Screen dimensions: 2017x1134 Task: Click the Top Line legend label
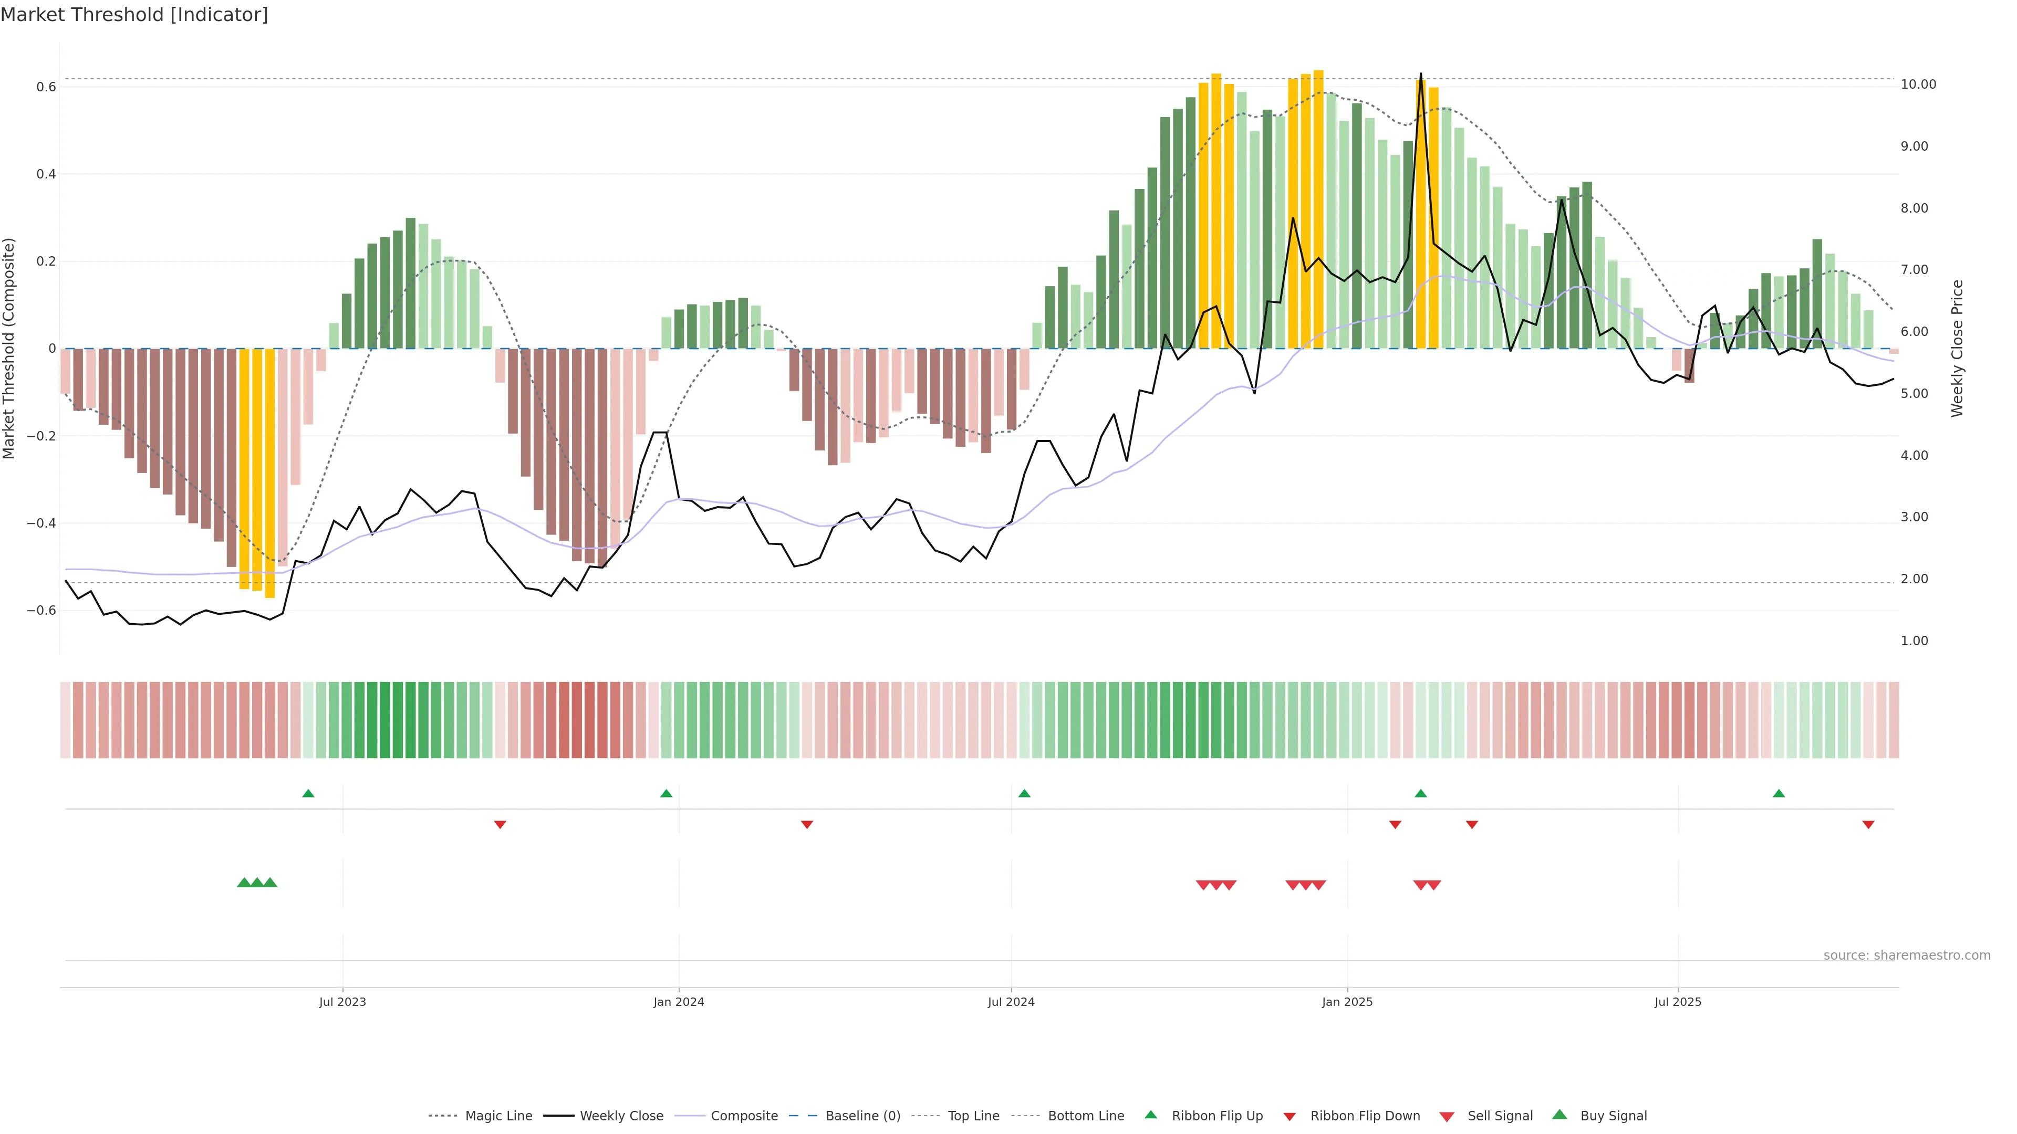point(973,1115)
